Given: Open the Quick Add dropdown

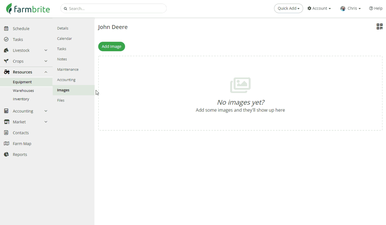Looking at the screenshot, I should point(288,8).
